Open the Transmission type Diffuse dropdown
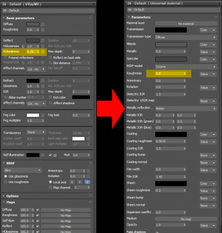This screenshot has width=222, height=233. (x=186, y=37)
